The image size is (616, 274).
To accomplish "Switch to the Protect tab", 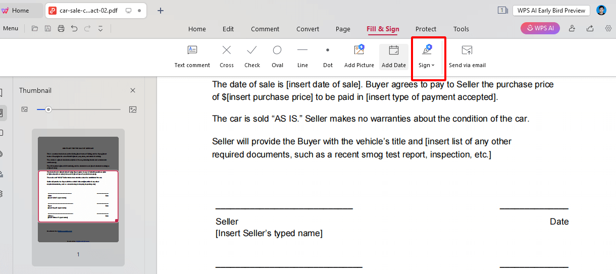I will click(x=426, y=29).
